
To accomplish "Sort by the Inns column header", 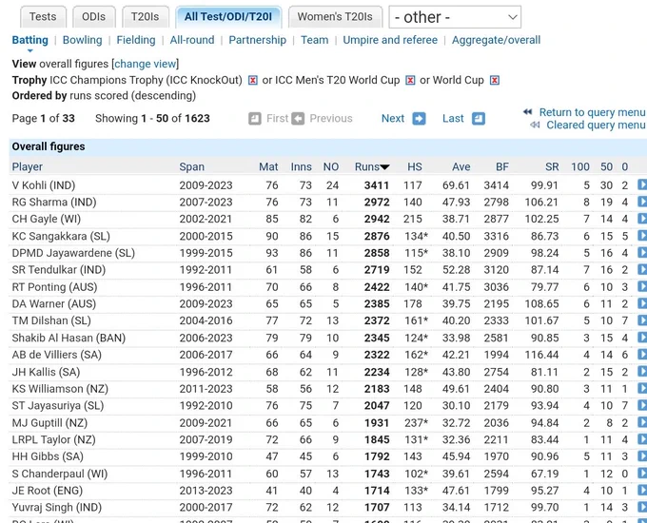I will coord(302,166).
